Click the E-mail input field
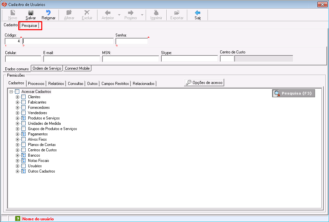Screen dimensions: 329x222 click(x=72, y=59)
